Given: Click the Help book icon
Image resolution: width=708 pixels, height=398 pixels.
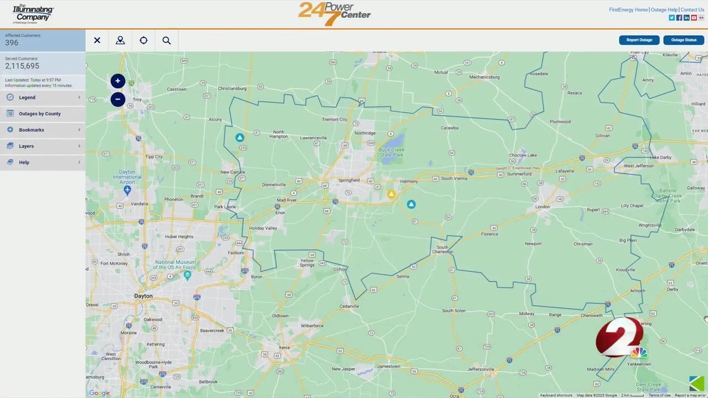Looking at the screenshot, I should [x=10, y=162].
